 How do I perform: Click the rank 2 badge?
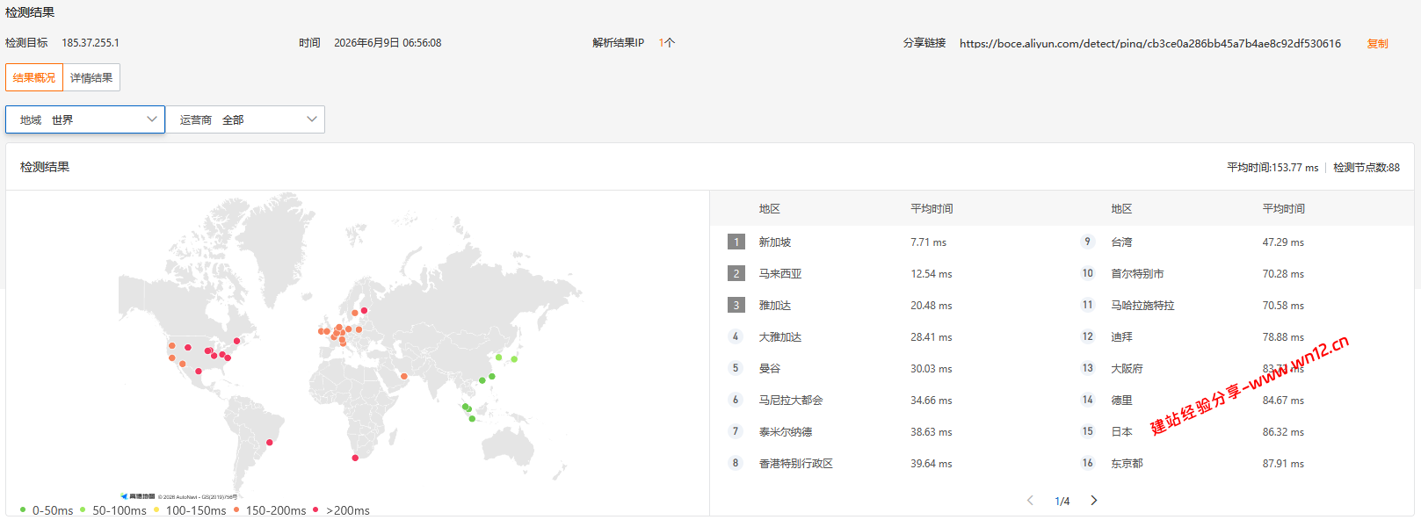[x=736, y=273]
